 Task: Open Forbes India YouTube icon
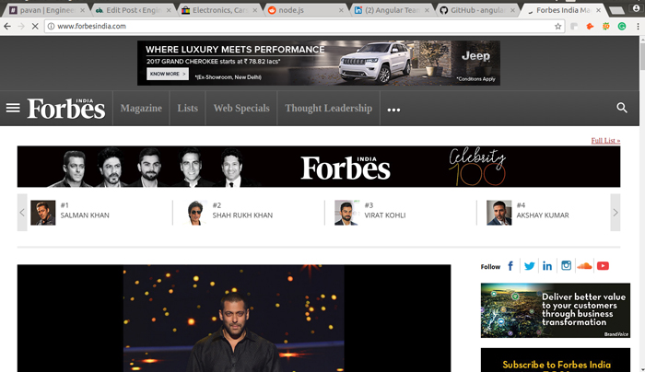coord(603,266)
